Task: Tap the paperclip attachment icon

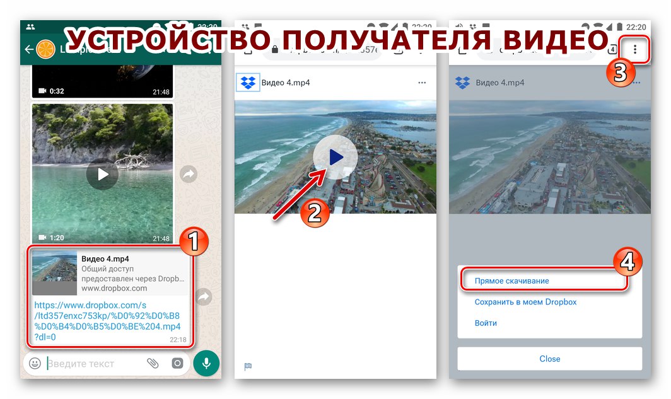Action: [x=153, y=364]
